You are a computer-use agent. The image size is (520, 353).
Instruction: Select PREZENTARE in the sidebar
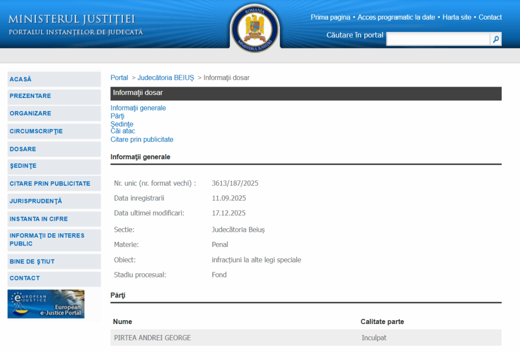click(x=30, y=96)
